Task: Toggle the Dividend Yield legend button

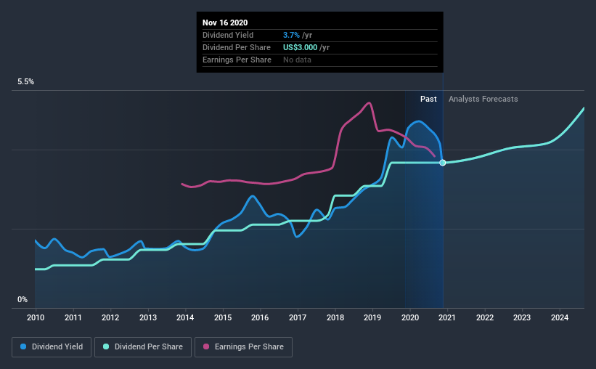Action: [x=52, y=347]
